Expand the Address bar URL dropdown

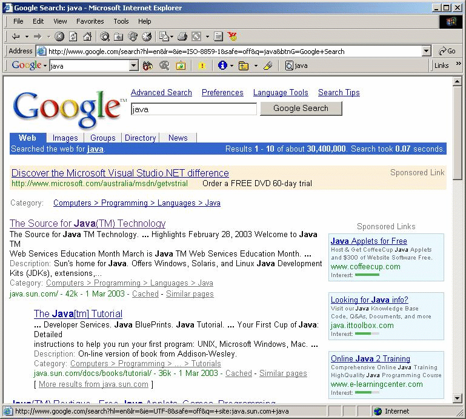tap(427, 51)
